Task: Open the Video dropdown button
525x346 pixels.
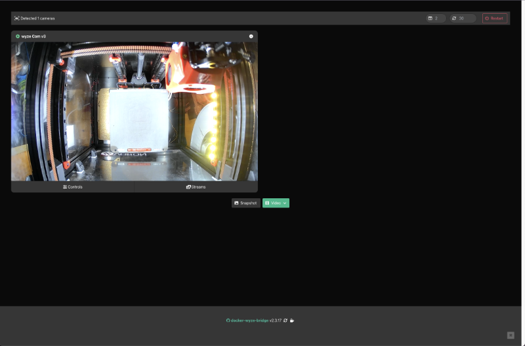Action: pos(276,203)
